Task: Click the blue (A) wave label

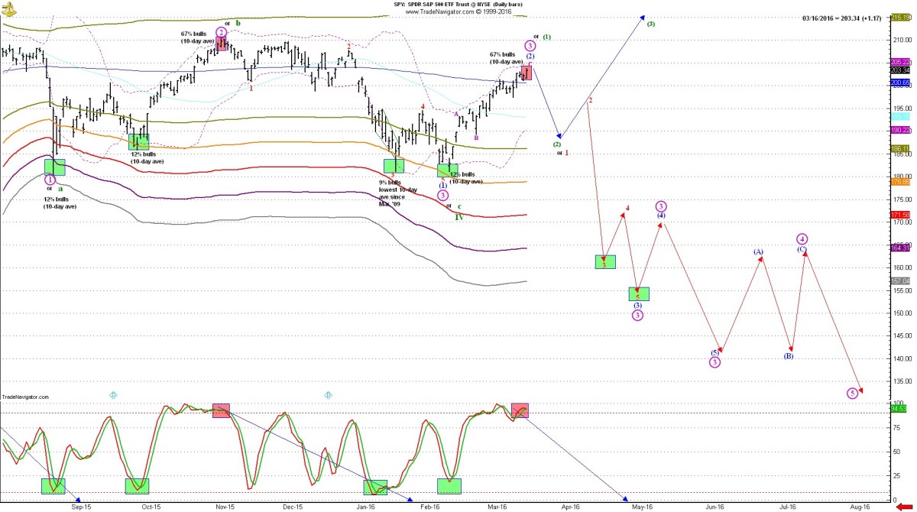Action: tap(758, 251)
